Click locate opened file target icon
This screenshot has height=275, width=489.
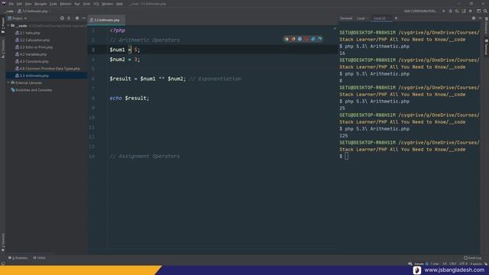[x=62, y=18]
